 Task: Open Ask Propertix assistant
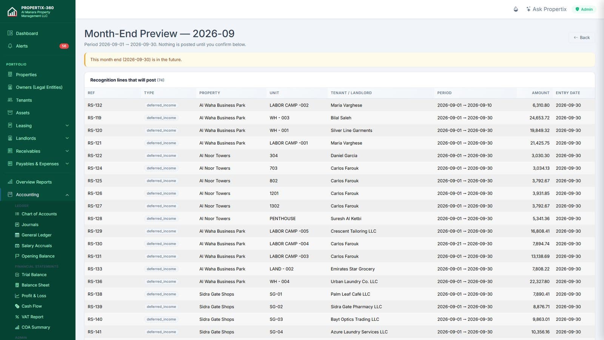pos(546,9)
